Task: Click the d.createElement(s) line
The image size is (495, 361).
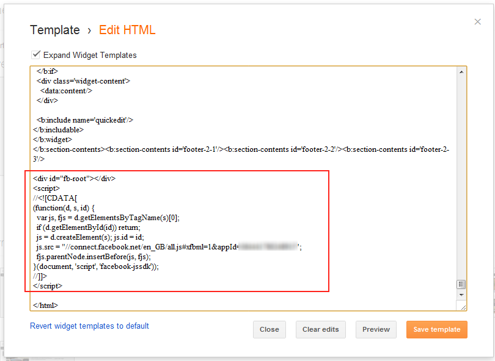Action: [x=90, y=237]
